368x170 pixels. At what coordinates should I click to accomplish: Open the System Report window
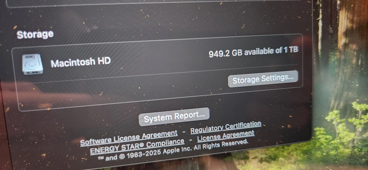tap(174, 117)
